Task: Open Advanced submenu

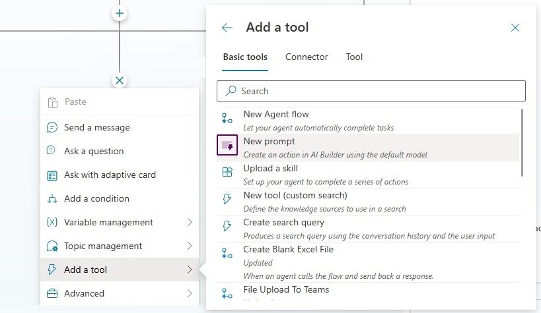Action: click(x=120, y=293)
